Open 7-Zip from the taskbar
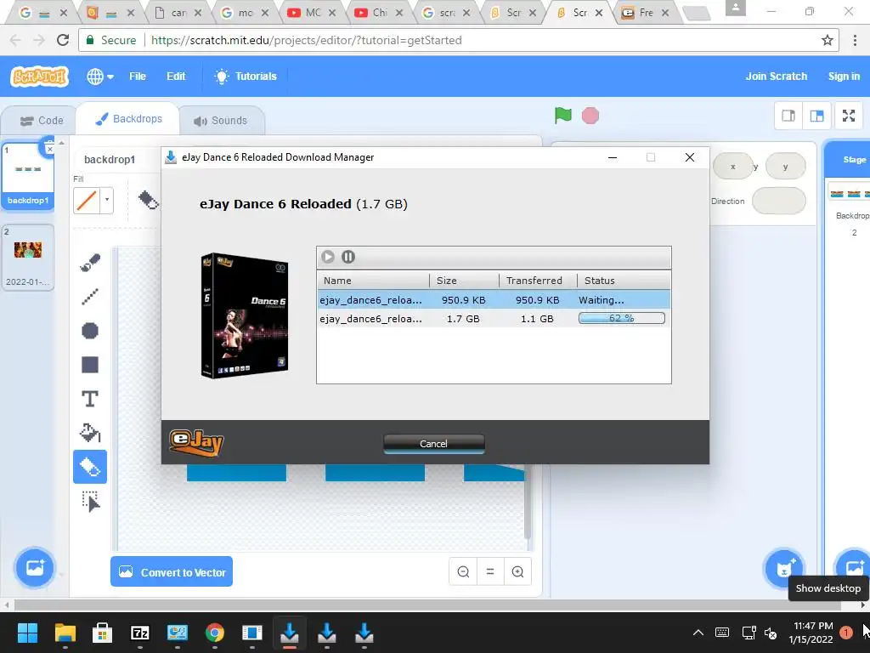 tap(140, 633)
